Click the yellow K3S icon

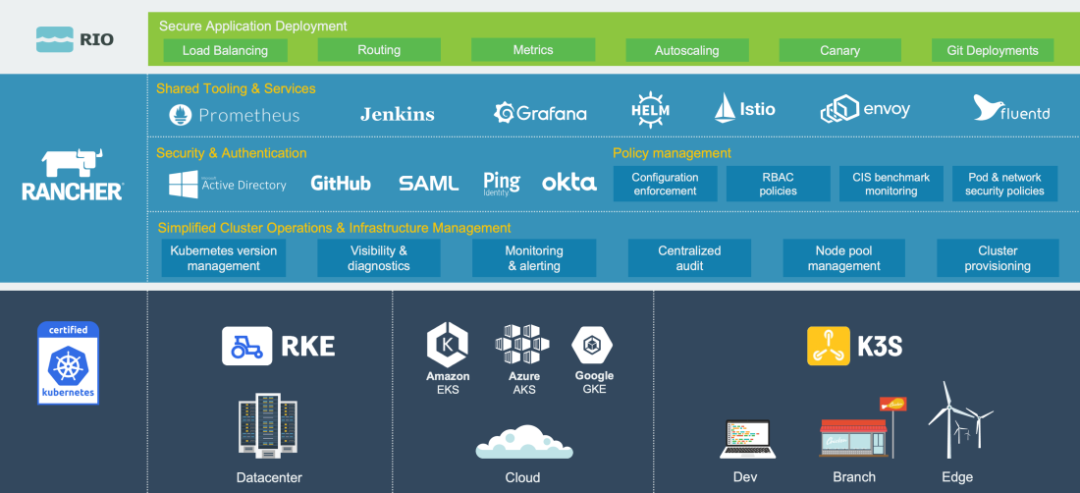[x=829, y=346]
